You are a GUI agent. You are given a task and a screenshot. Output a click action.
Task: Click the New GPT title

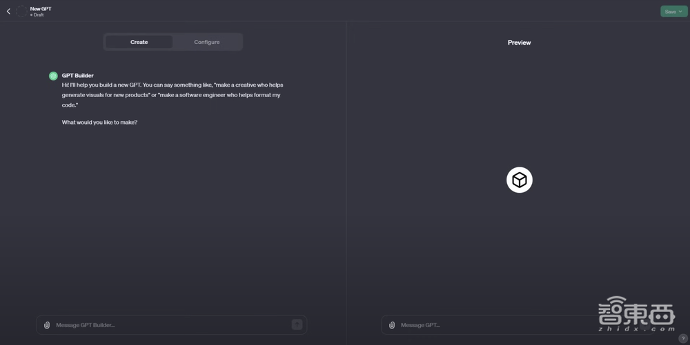[41, 8]
